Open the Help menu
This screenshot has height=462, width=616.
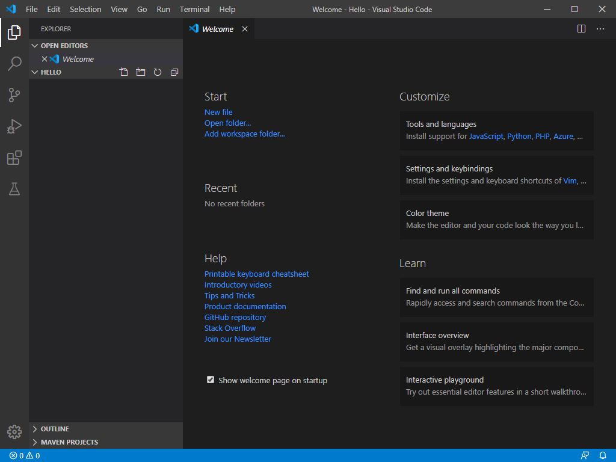(x=227, y=9)
